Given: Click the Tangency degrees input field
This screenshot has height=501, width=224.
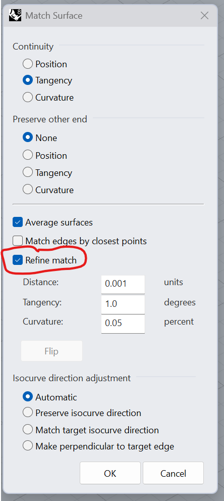Looking at the screenshot, I should pyautogui.click(x=123, y=303).
